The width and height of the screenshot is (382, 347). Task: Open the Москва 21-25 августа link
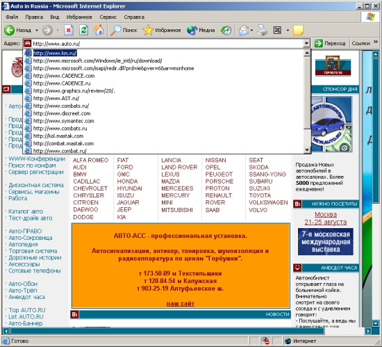(326, 218)
